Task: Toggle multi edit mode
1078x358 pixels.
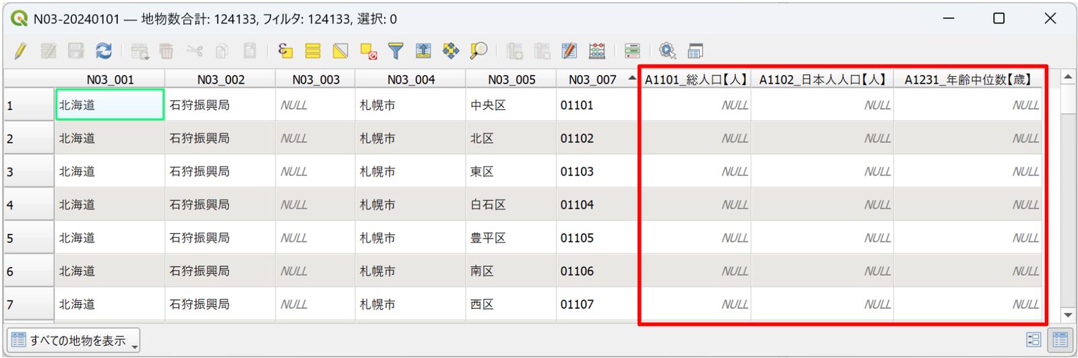Action: point(49,51)
